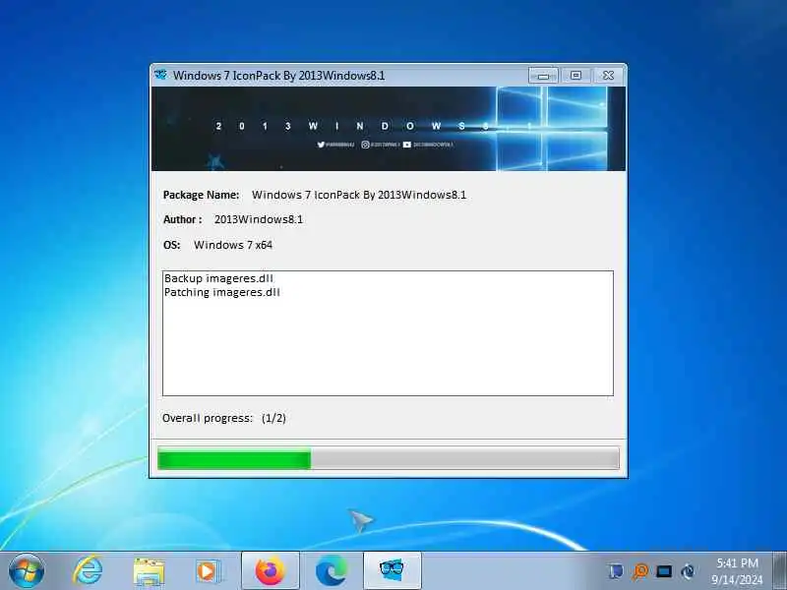
Task: Select the IconPack installer taskbar button
Action: [x=392, y=571]
